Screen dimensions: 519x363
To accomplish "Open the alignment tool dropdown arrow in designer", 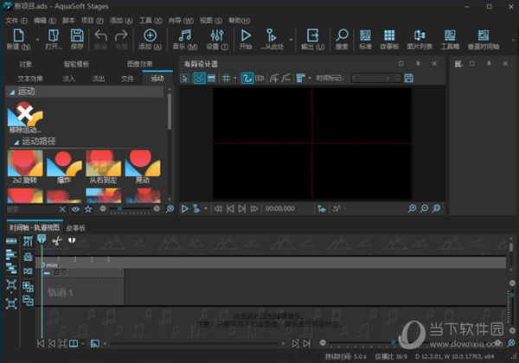I will click(x=310, y=78).
